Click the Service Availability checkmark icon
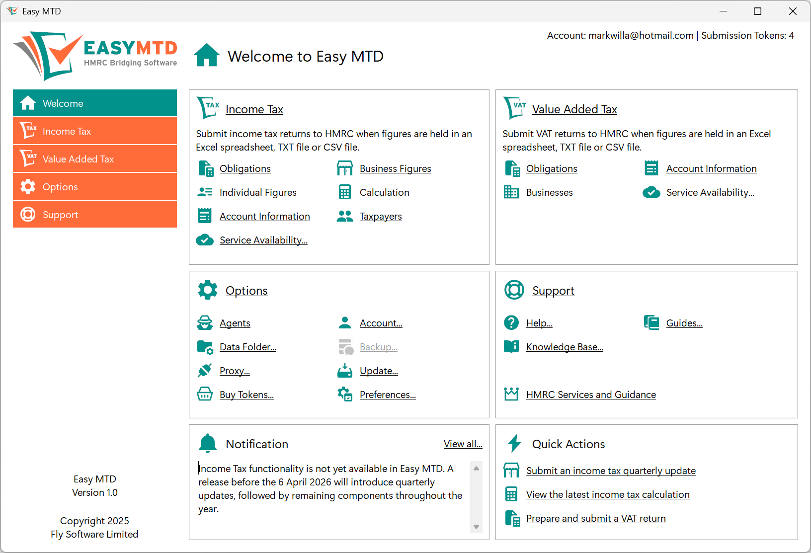Image resolution: width=811 pixels, height=553 pixels. [205, 239]
